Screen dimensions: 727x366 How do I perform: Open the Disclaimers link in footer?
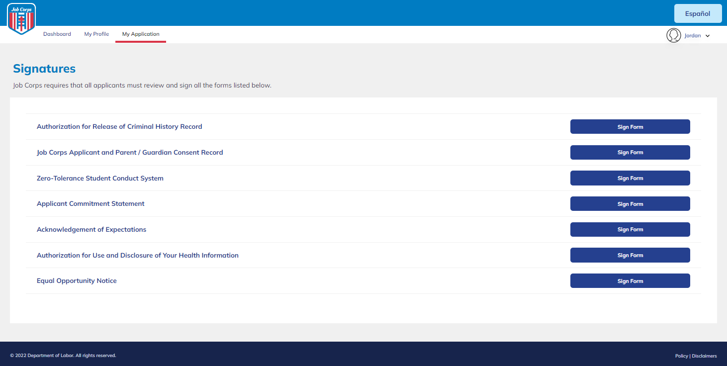(704, 356)
